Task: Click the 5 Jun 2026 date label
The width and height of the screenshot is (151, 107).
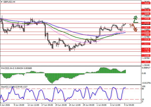Action: pos(5,105)
